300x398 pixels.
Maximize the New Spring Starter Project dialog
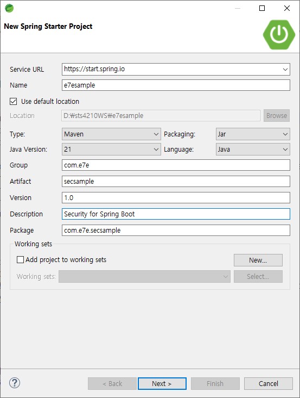tap(262, 8)
